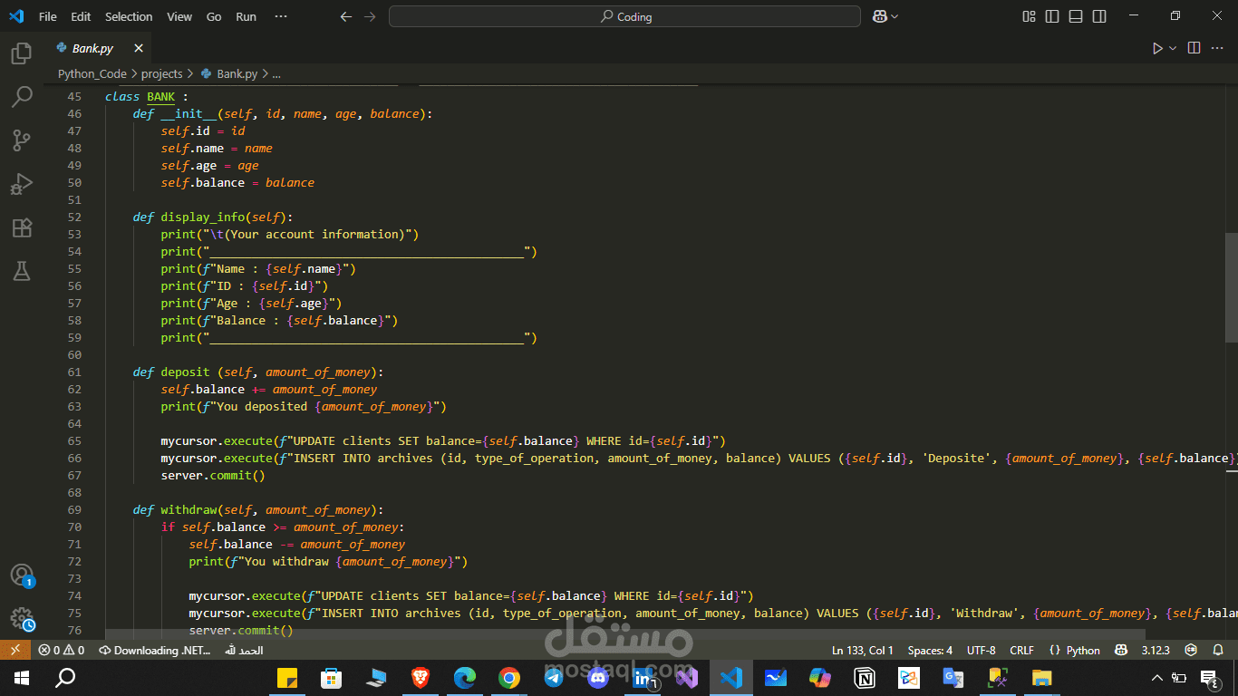The height and width of the screenshot is (696, 1238).
Task: Show hidden system tray icons
Action: coord(1157,677)
